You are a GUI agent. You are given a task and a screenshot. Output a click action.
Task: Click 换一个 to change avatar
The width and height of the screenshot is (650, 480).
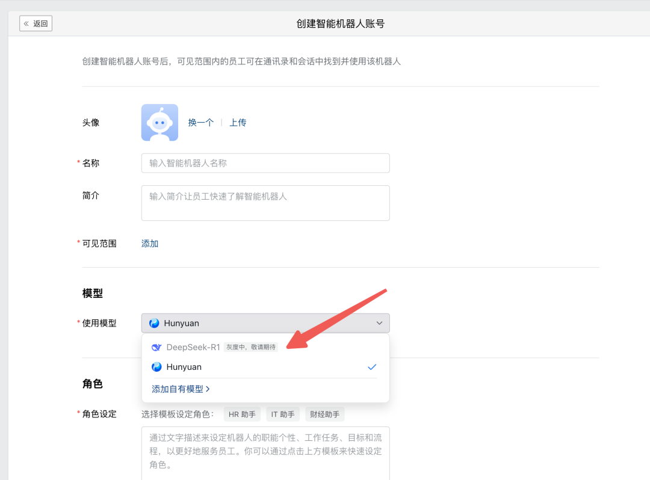[200, 123]
